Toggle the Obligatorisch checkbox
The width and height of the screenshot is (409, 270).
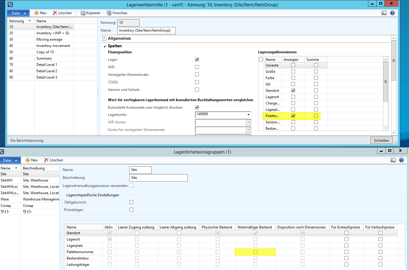click(131, 202)
